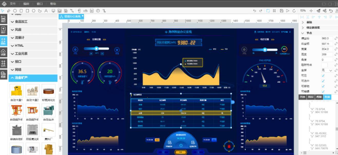Open the 图标 sidebar panel
The image size is (338, 155).
tap(3, 41)
